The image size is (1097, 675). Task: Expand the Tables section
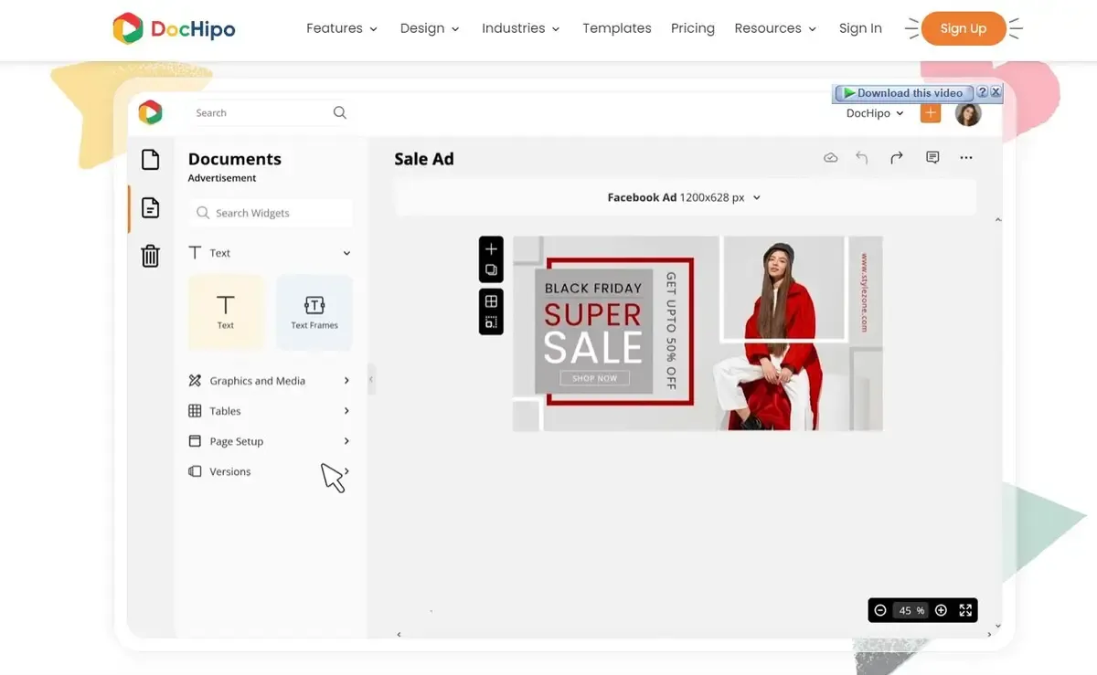click(270, 411)
